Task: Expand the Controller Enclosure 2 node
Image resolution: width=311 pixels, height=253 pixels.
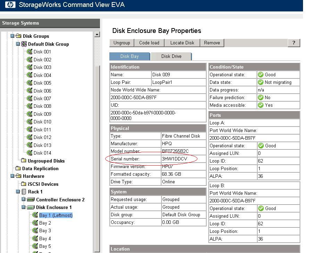Action: (x=23, y=199)
